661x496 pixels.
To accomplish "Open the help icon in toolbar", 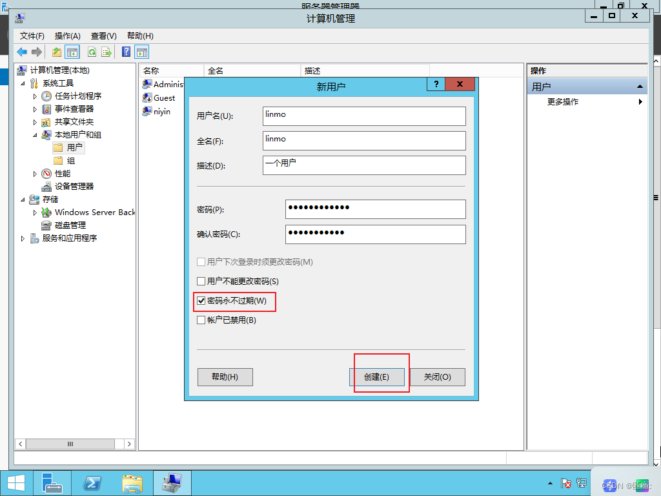I will coord(126,52).
